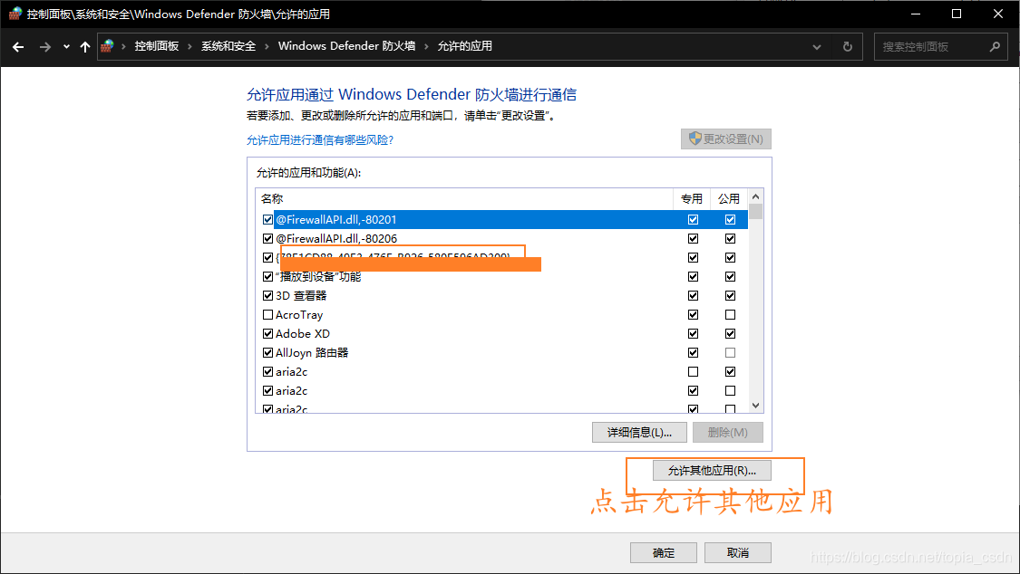Screen dimensions: 1020x574
Task: Open Windows Defender 防火墙 breadcrumb
Action: [346, 46]
